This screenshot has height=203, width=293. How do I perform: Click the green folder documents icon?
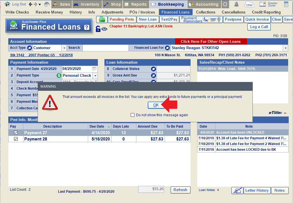[x=102, y=19]
